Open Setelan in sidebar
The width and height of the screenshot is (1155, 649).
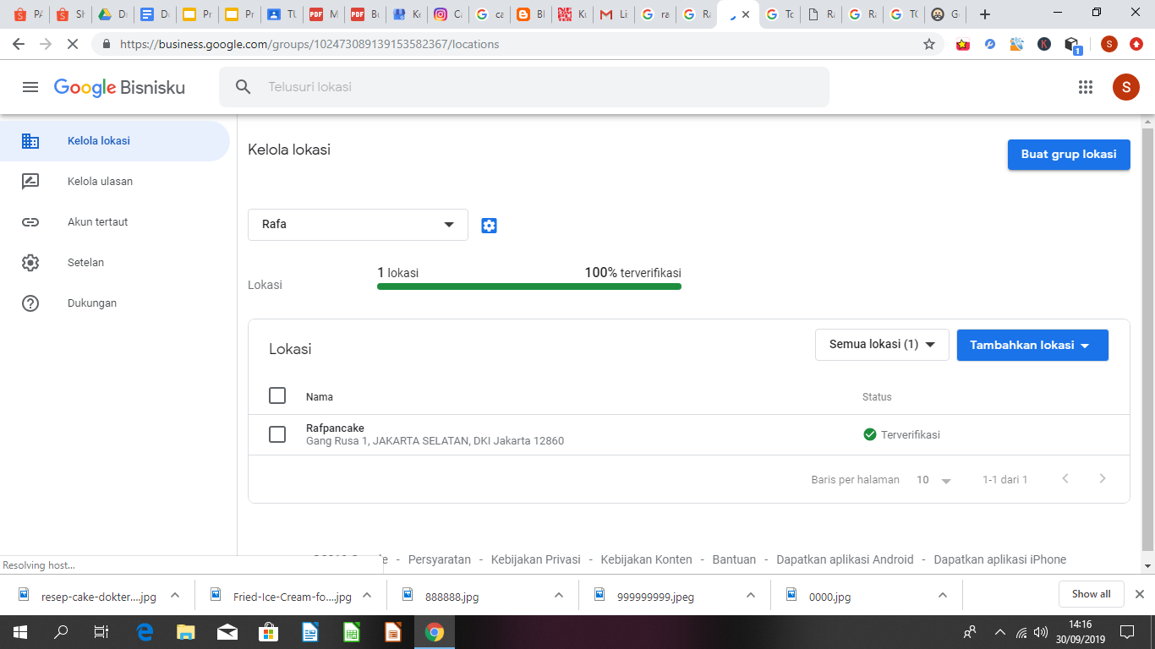coord(115,263)
